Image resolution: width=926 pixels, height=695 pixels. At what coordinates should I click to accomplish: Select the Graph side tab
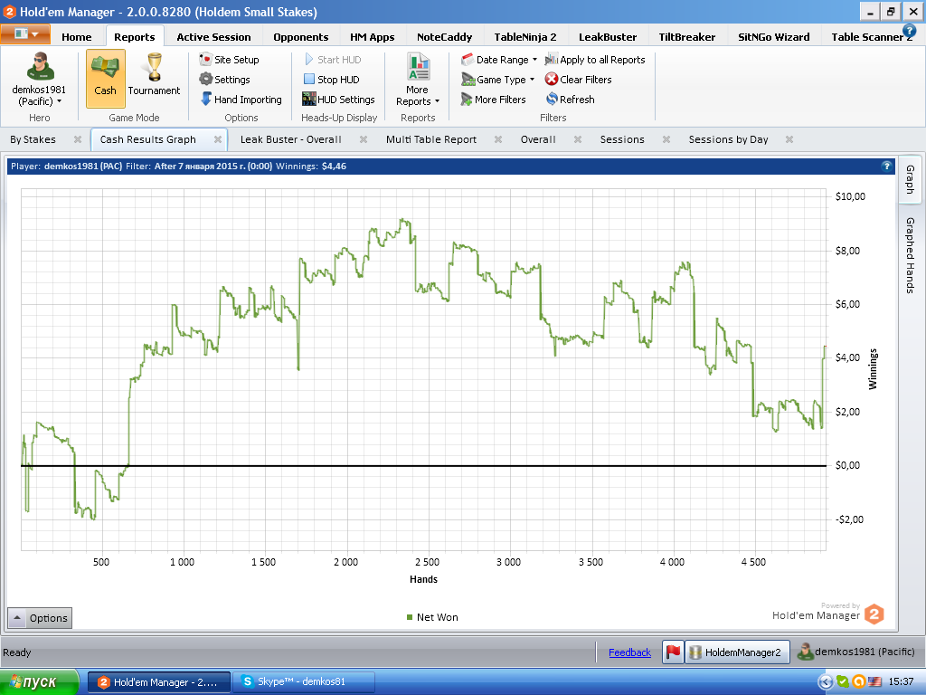910,179
